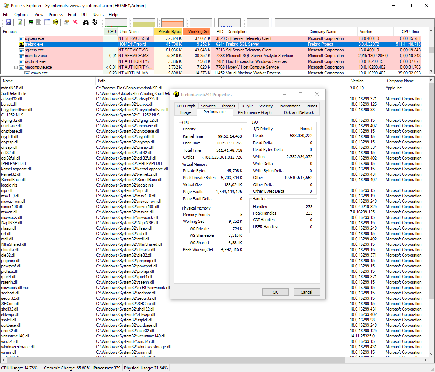This screenshot has width=435, height=372.
Task: Open the process Properties toolbar icon
Action: pos(67,23)
